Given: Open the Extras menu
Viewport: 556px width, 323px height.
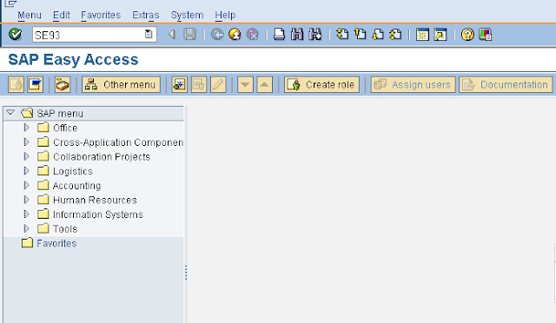Looking at the screenshot, I should pos(146,16).
